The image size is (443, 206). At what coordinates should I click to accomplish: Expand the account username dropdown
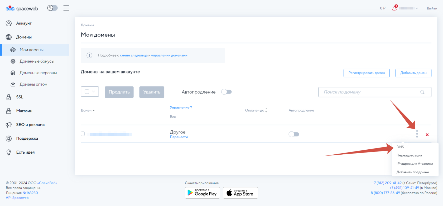(x=417, y=8)
